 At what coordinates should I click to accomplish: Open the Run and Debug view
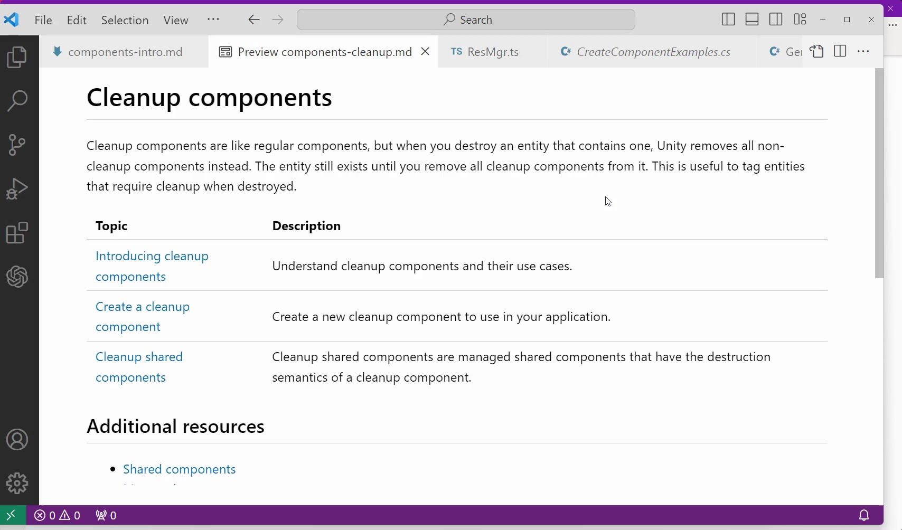click(x=17, y=188)
